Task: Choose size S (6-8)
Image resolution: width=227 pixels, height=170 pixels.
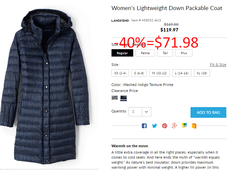Action: click(x=139, y=73)
